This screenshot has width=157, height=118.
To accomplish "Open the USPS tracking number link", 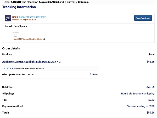I will click(x=32, y=17).
